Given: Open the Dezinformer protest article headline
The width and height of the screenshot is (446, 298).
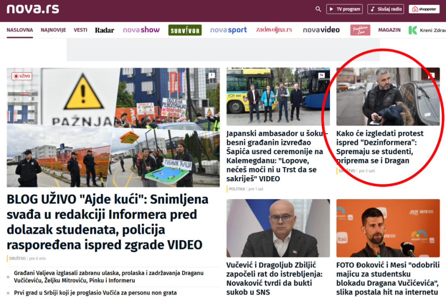Looking at the screenshot, I should 380,147.
